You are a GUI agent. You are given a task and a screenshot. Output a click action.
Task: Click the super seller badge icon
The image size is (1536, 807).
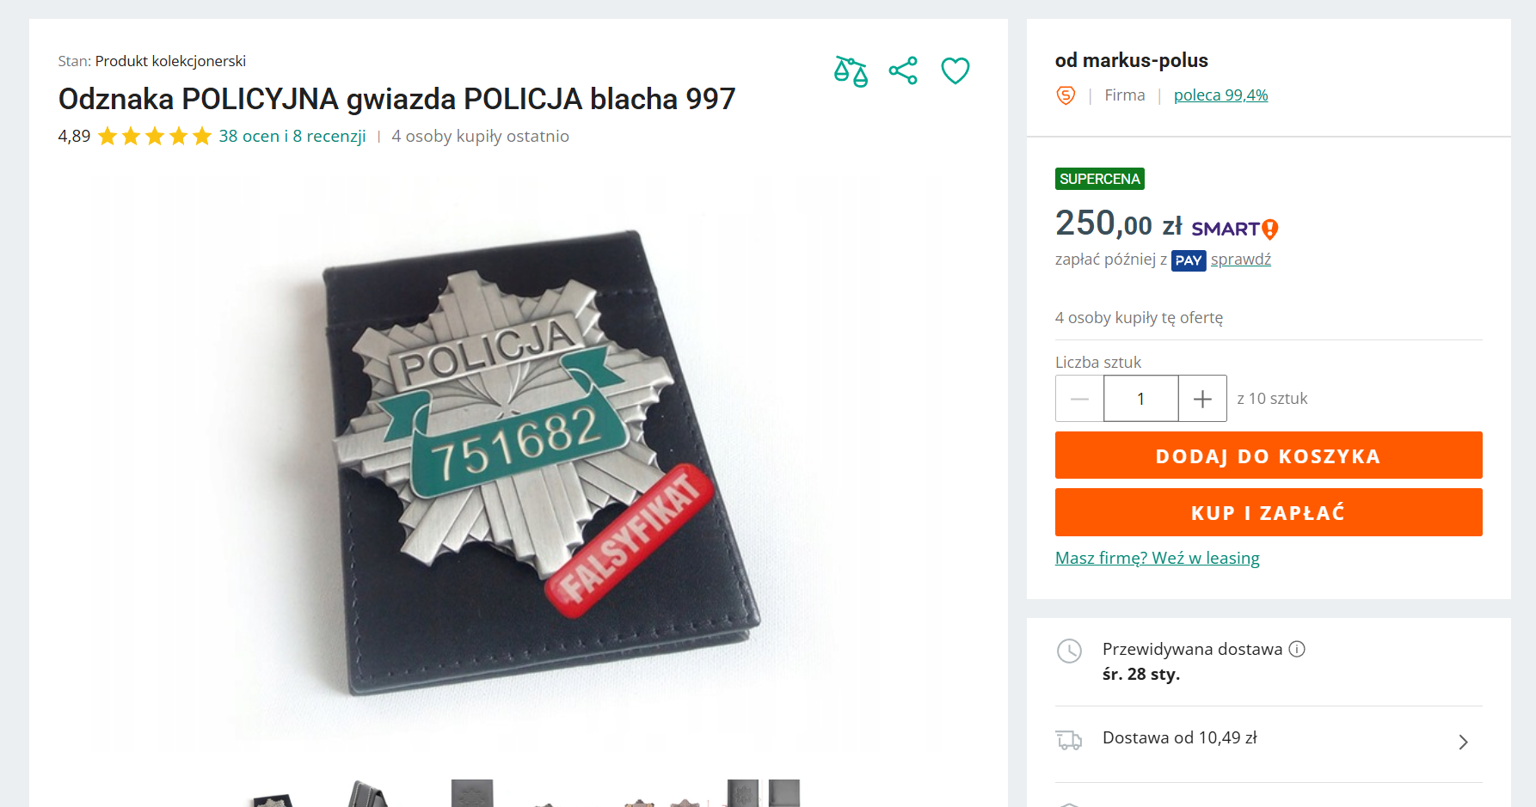(x=1066, y=95)
